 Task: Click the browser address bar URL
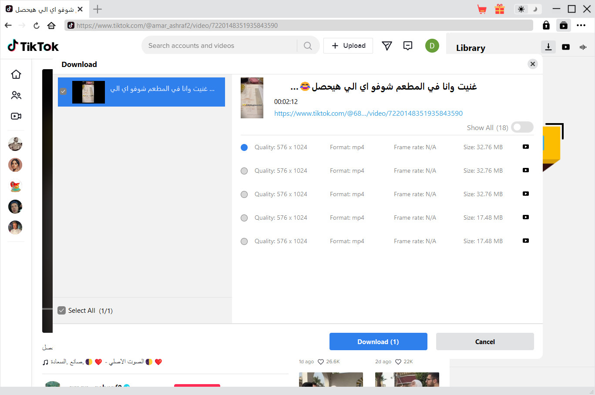(299, 25)
